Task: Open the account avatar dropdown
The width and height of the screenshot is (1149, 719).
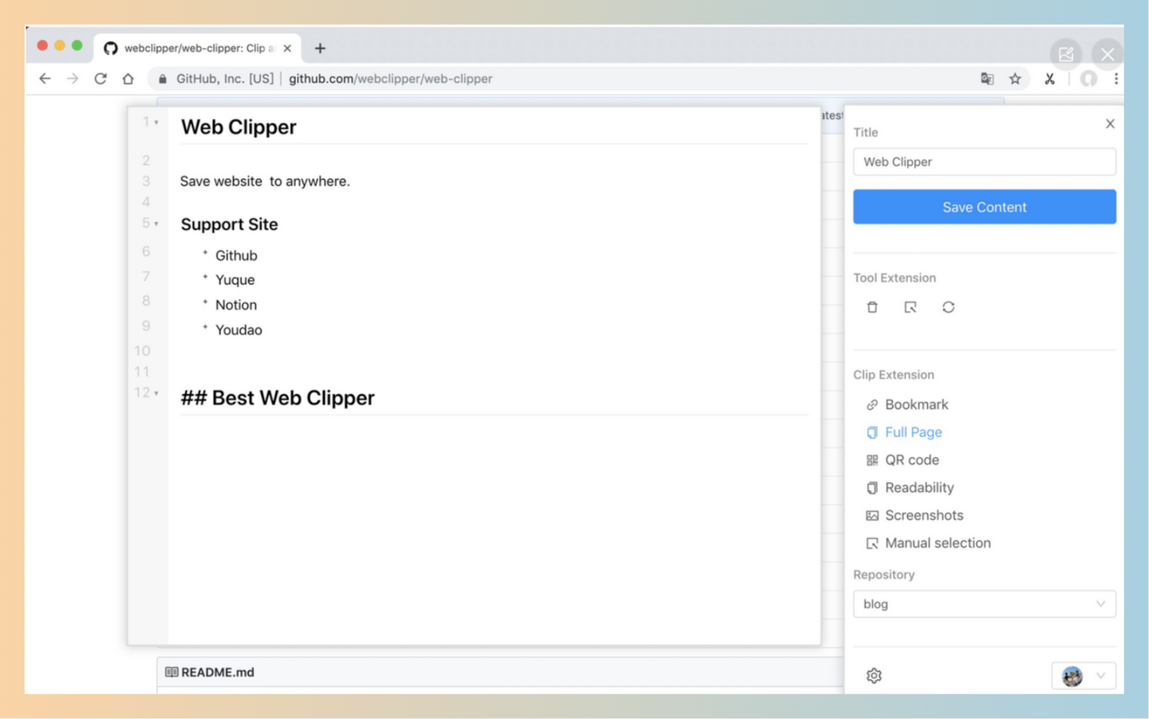Action: pos(1084,676)
